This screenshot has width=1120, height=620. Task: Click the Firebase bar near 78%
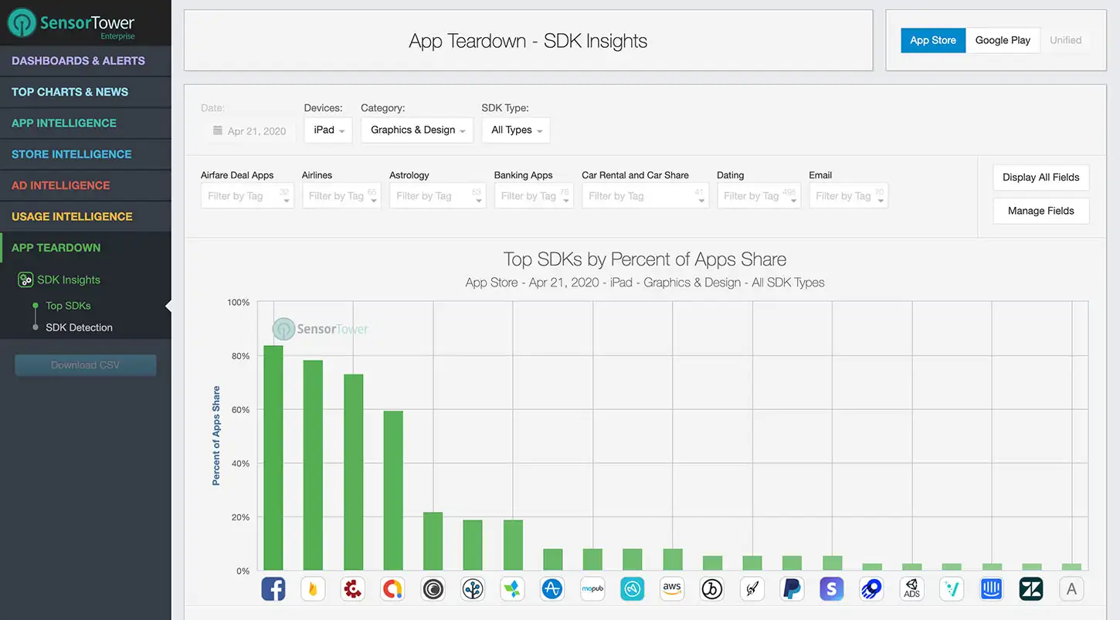click(313, 466)
